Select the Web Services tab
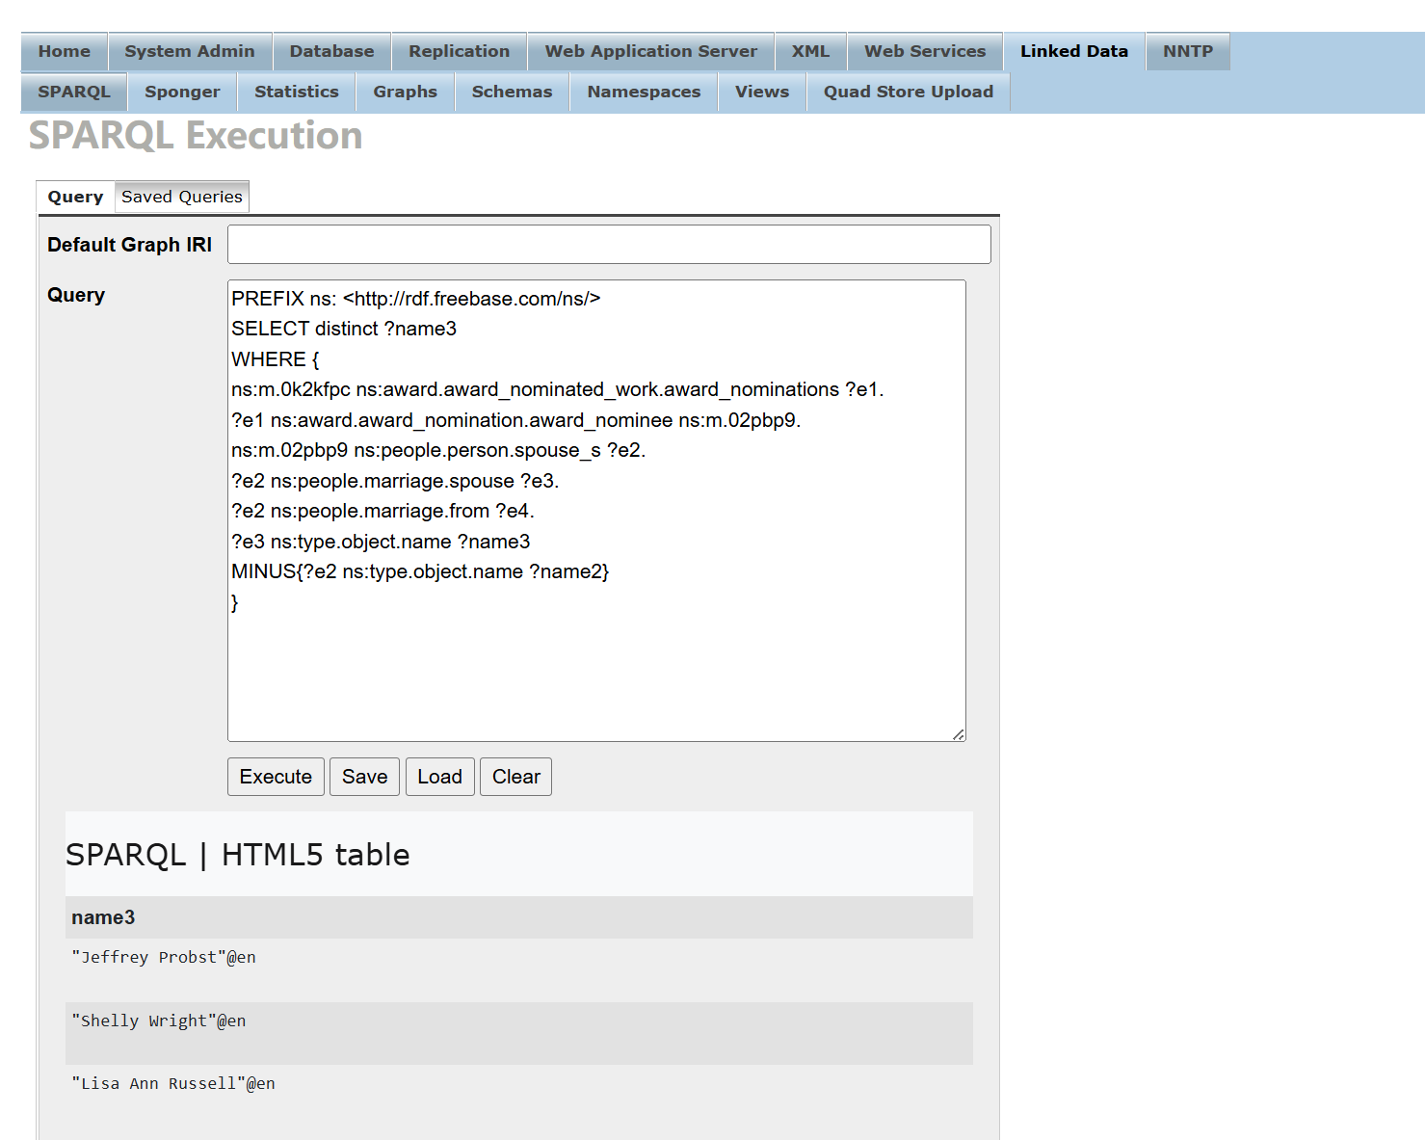 [924, 51]
